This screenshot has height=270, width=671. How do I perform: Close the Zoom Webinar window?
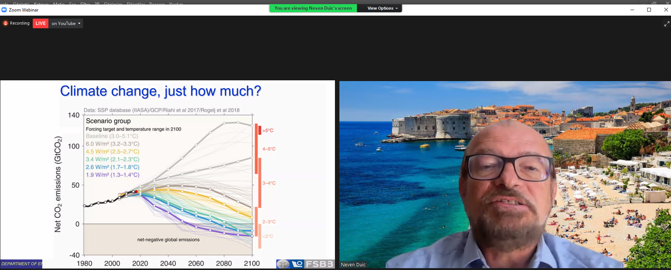coord(666,10)
